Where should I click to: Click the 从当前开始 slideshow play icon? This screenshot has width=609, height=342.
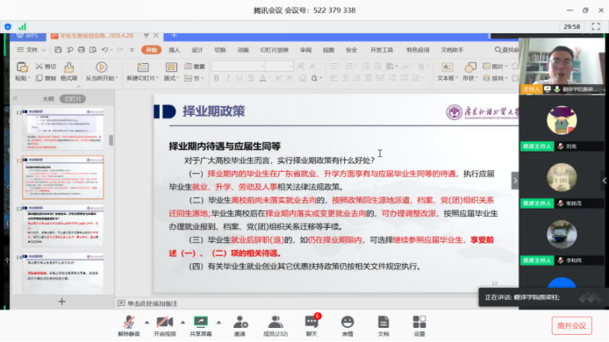[x=102, y=68]
